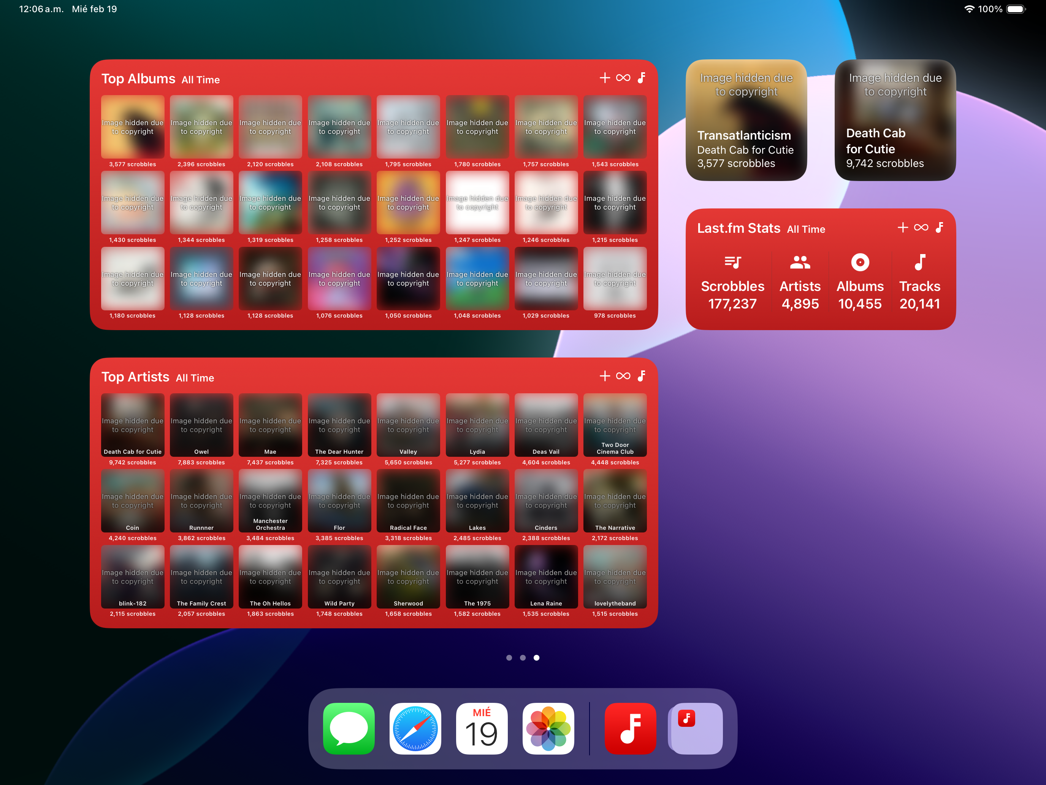Tap the plus icon in Top Artists widget
This screenshot has width=1046, height=785.
coord(605,376)
